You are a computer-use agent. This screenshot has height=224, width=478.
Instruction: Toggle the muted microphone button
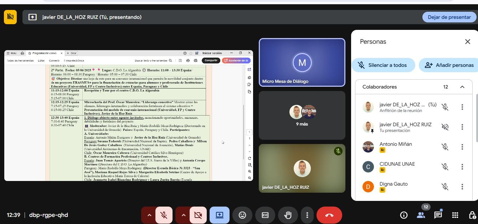(x=164, y=215)
